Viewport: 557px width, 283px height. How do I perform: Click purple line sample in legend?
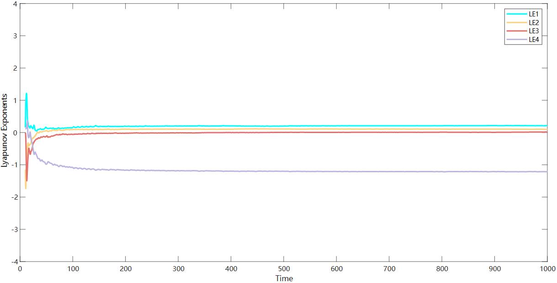point(516,40)
